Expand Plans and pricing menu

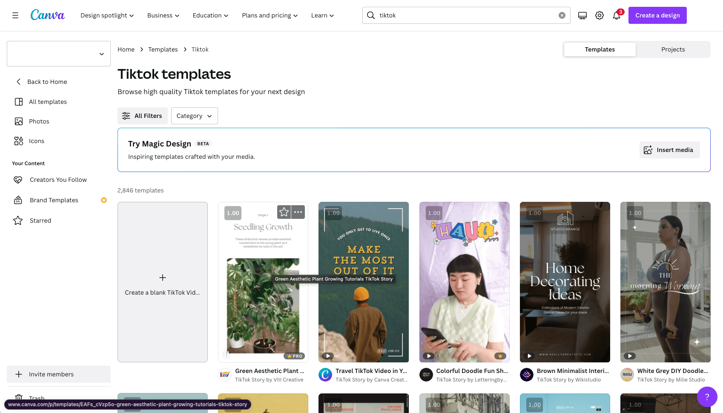(x=270, y=15)
